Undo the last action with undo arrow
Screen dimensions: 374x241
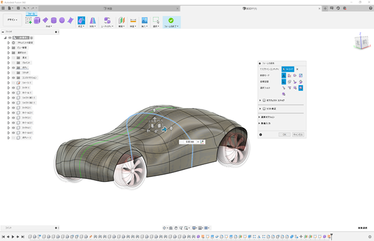25,8
